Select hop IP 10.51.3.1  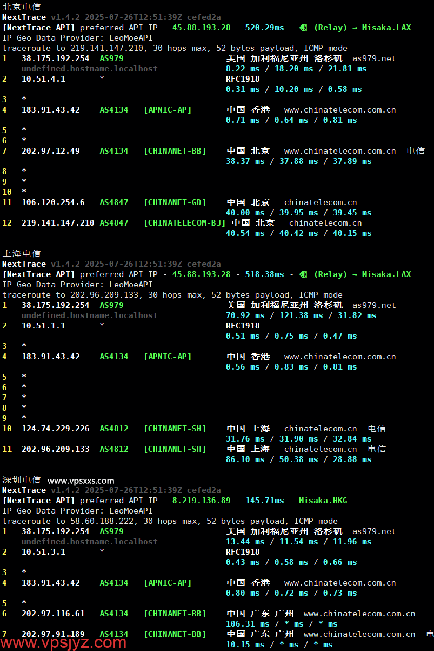click(x=43, y=552)
